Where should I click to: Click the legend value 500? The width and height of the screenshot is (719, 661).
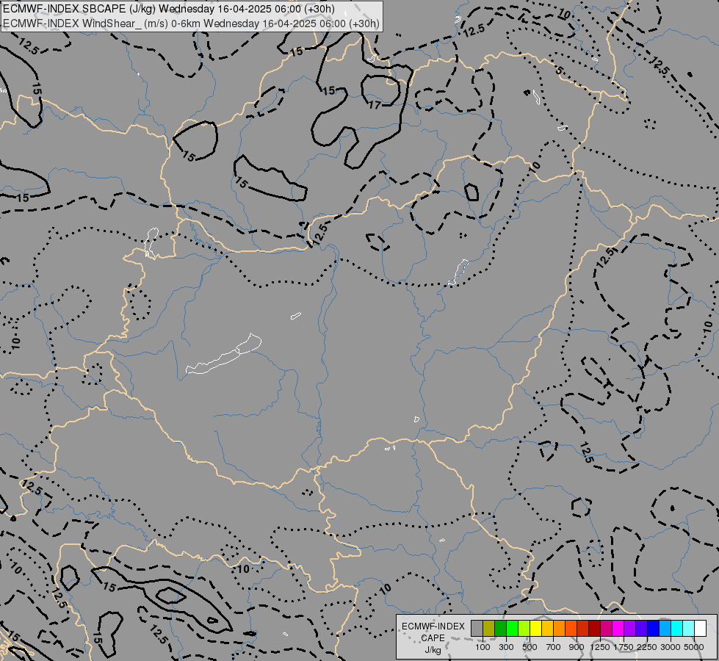(x=530, y=647)
